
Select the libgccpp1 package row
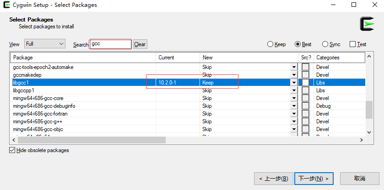pyautogui.click(x=188, y=90)
